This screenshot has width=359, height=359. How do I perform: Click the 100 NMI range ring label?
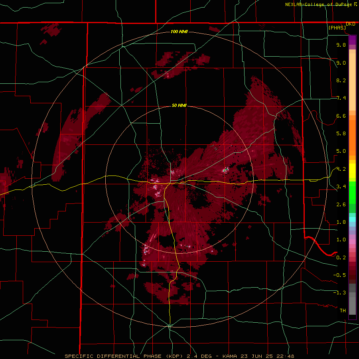point(179,32)
